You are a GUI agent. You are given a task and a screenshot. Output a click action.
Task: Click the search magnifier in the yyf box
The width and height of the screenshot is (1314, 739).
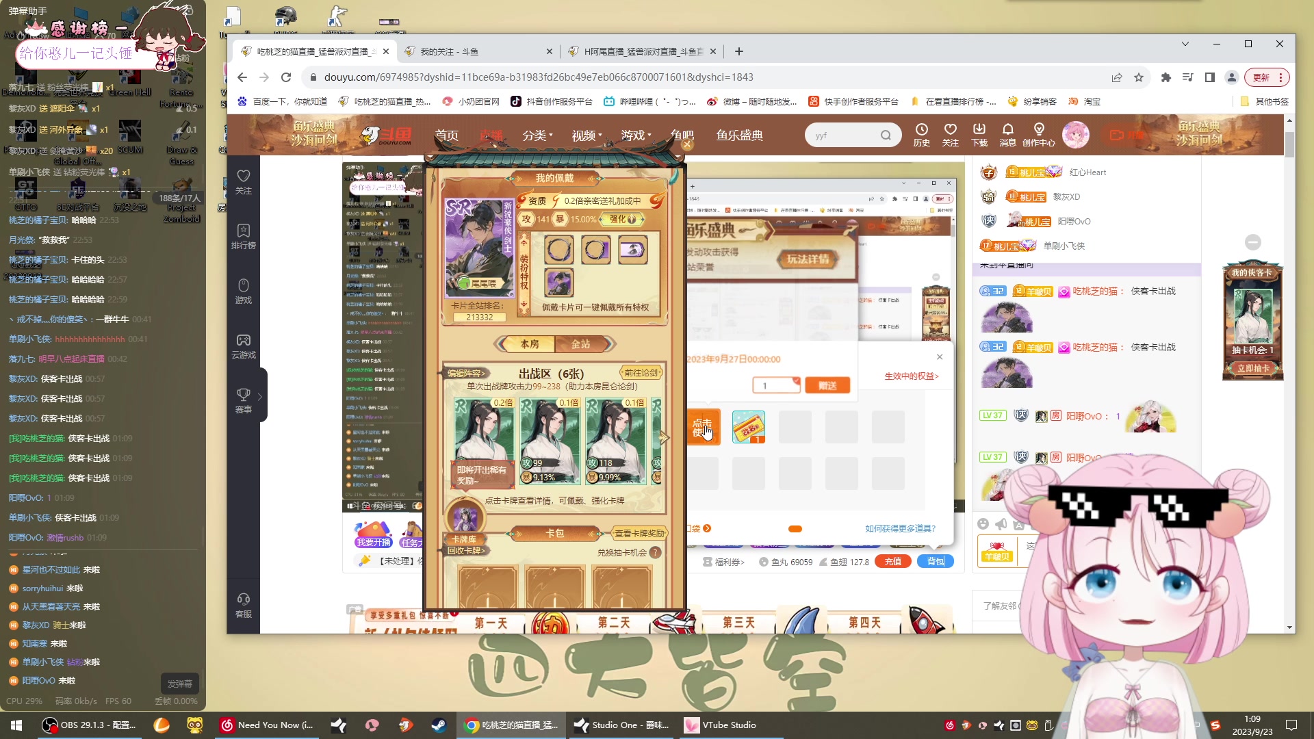tap(886, 135)
